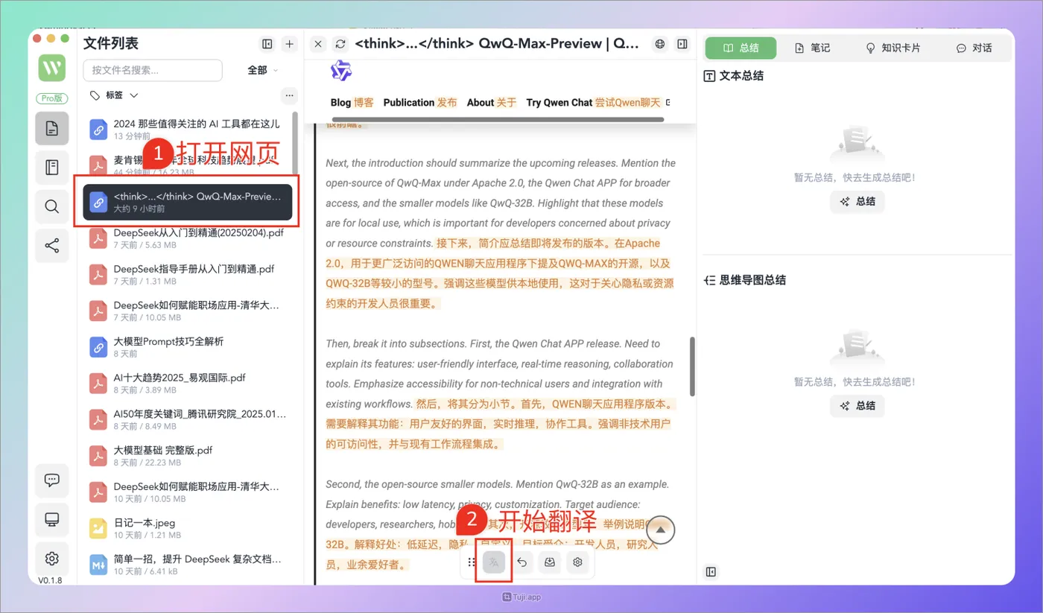Open the 7 天前 DeepSeek如何赋能职场应用 file

[188, 311]
